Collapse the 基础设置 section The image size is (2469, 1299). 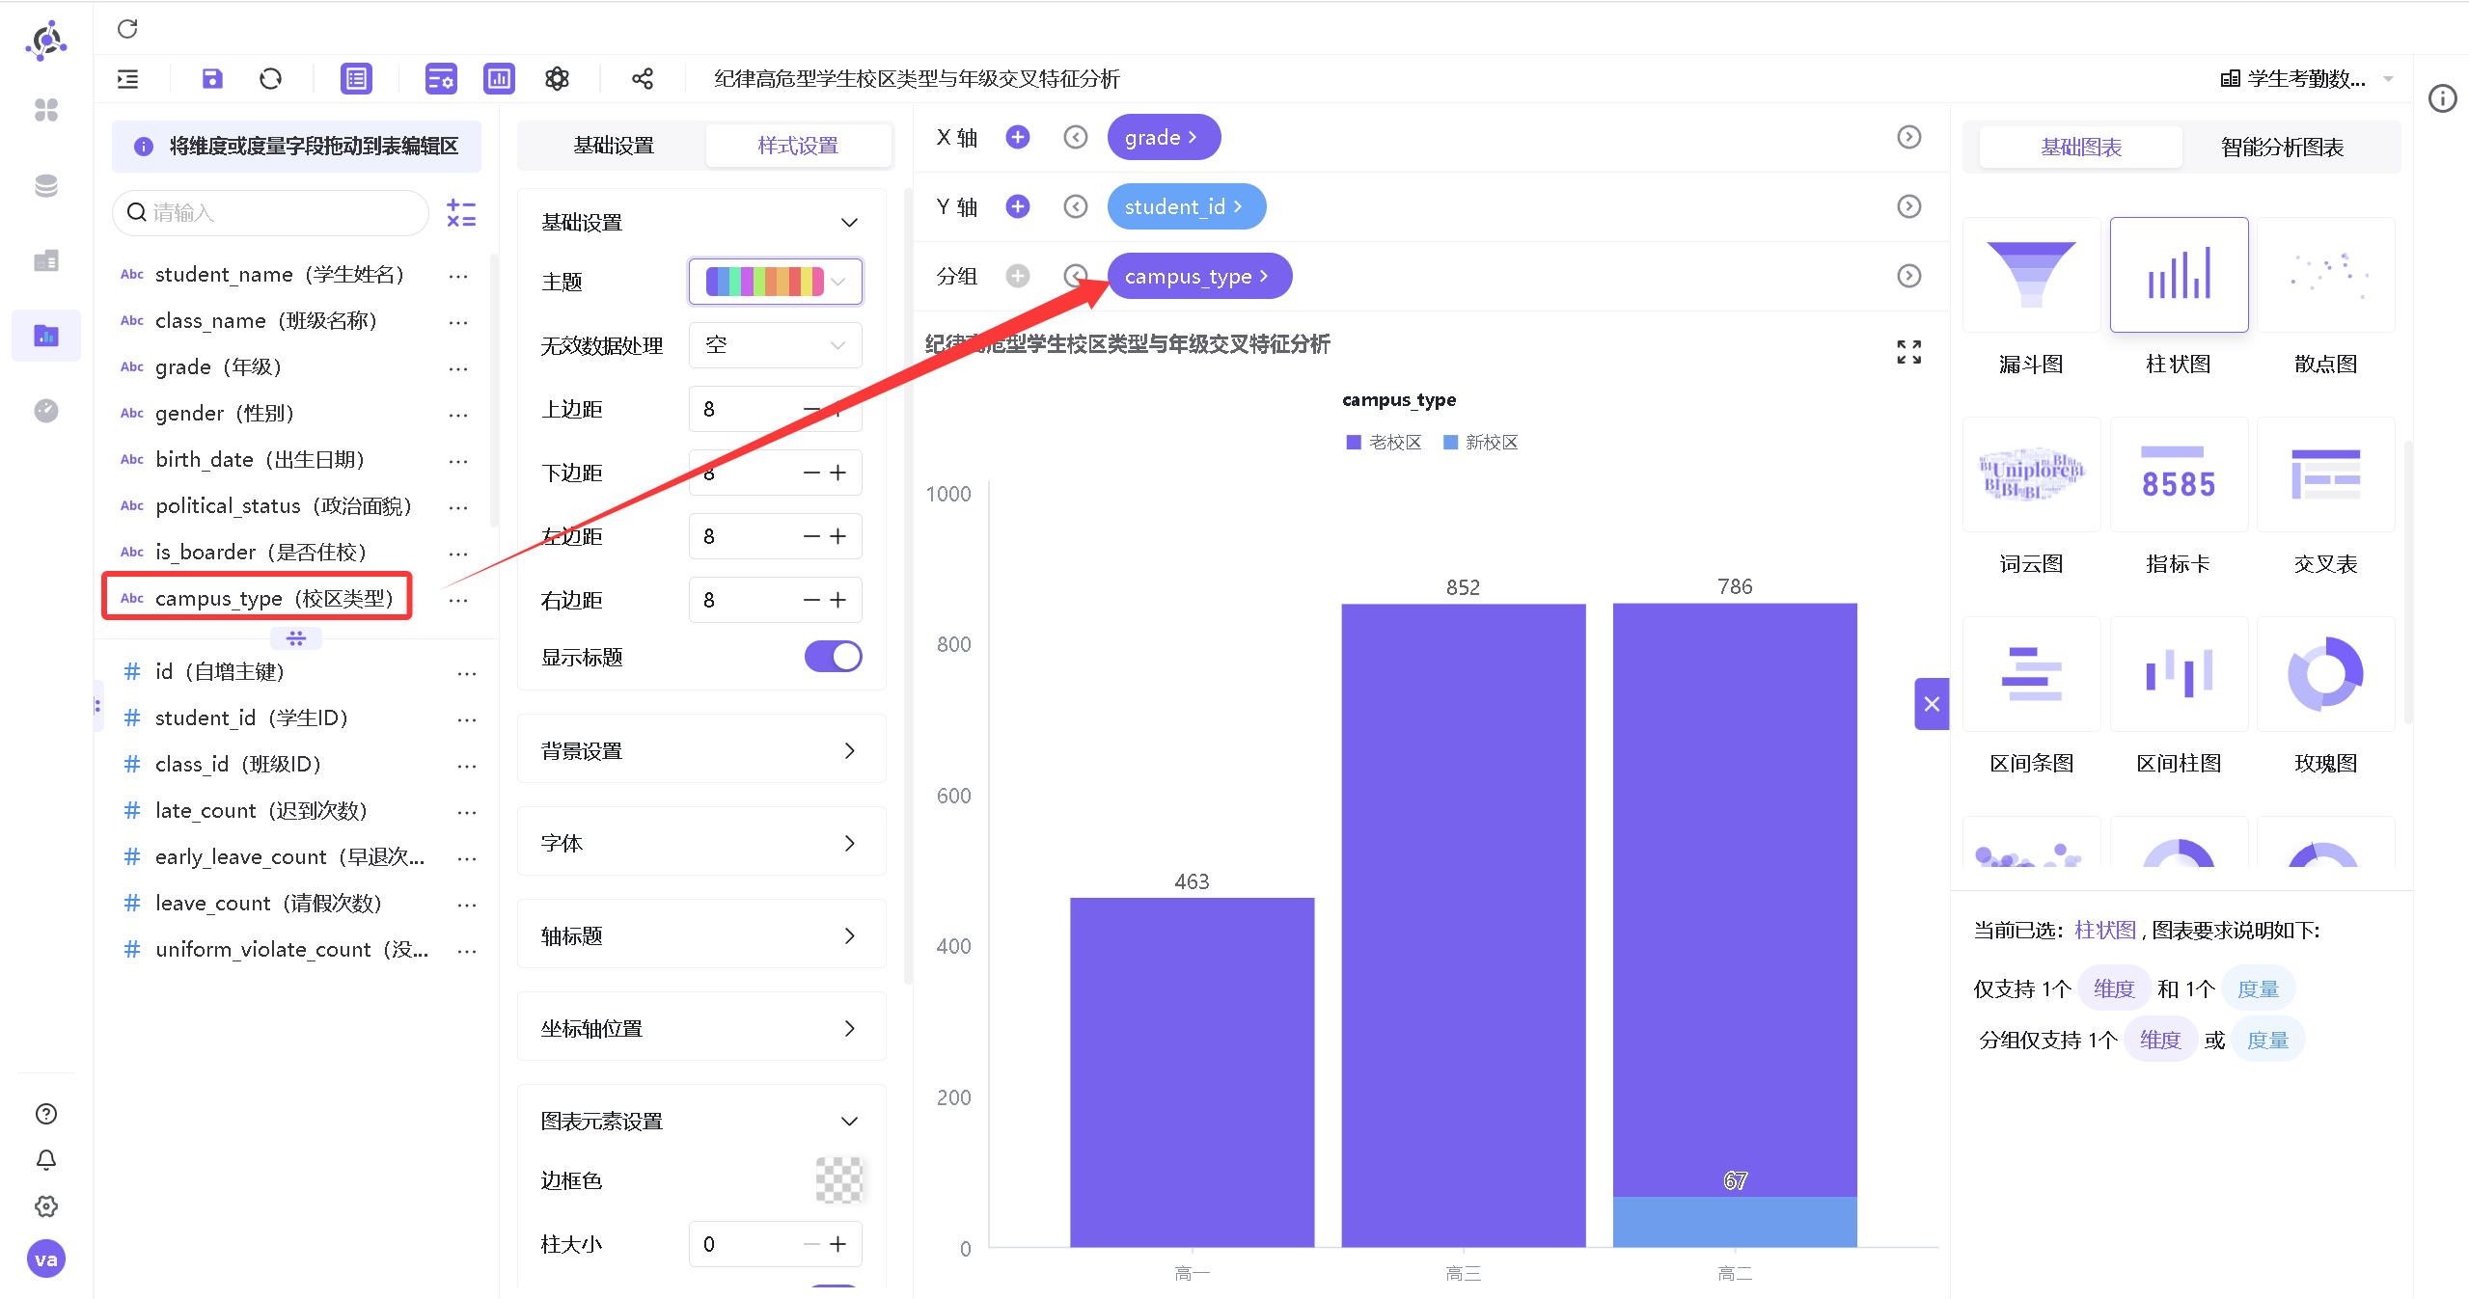tap(849, 223)
